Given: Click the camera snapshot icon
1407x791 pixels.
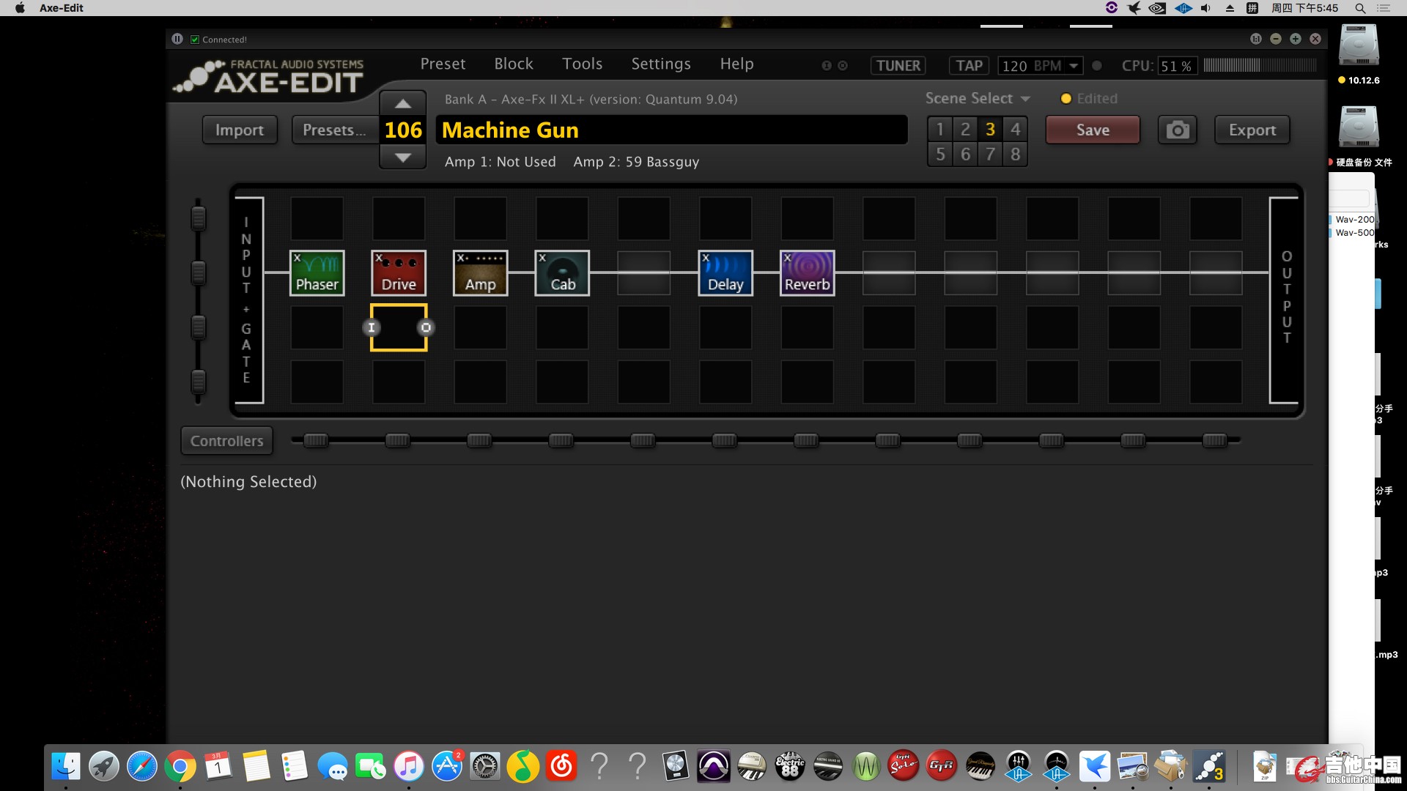Looking at the screenshot, I should [1177, 130].
